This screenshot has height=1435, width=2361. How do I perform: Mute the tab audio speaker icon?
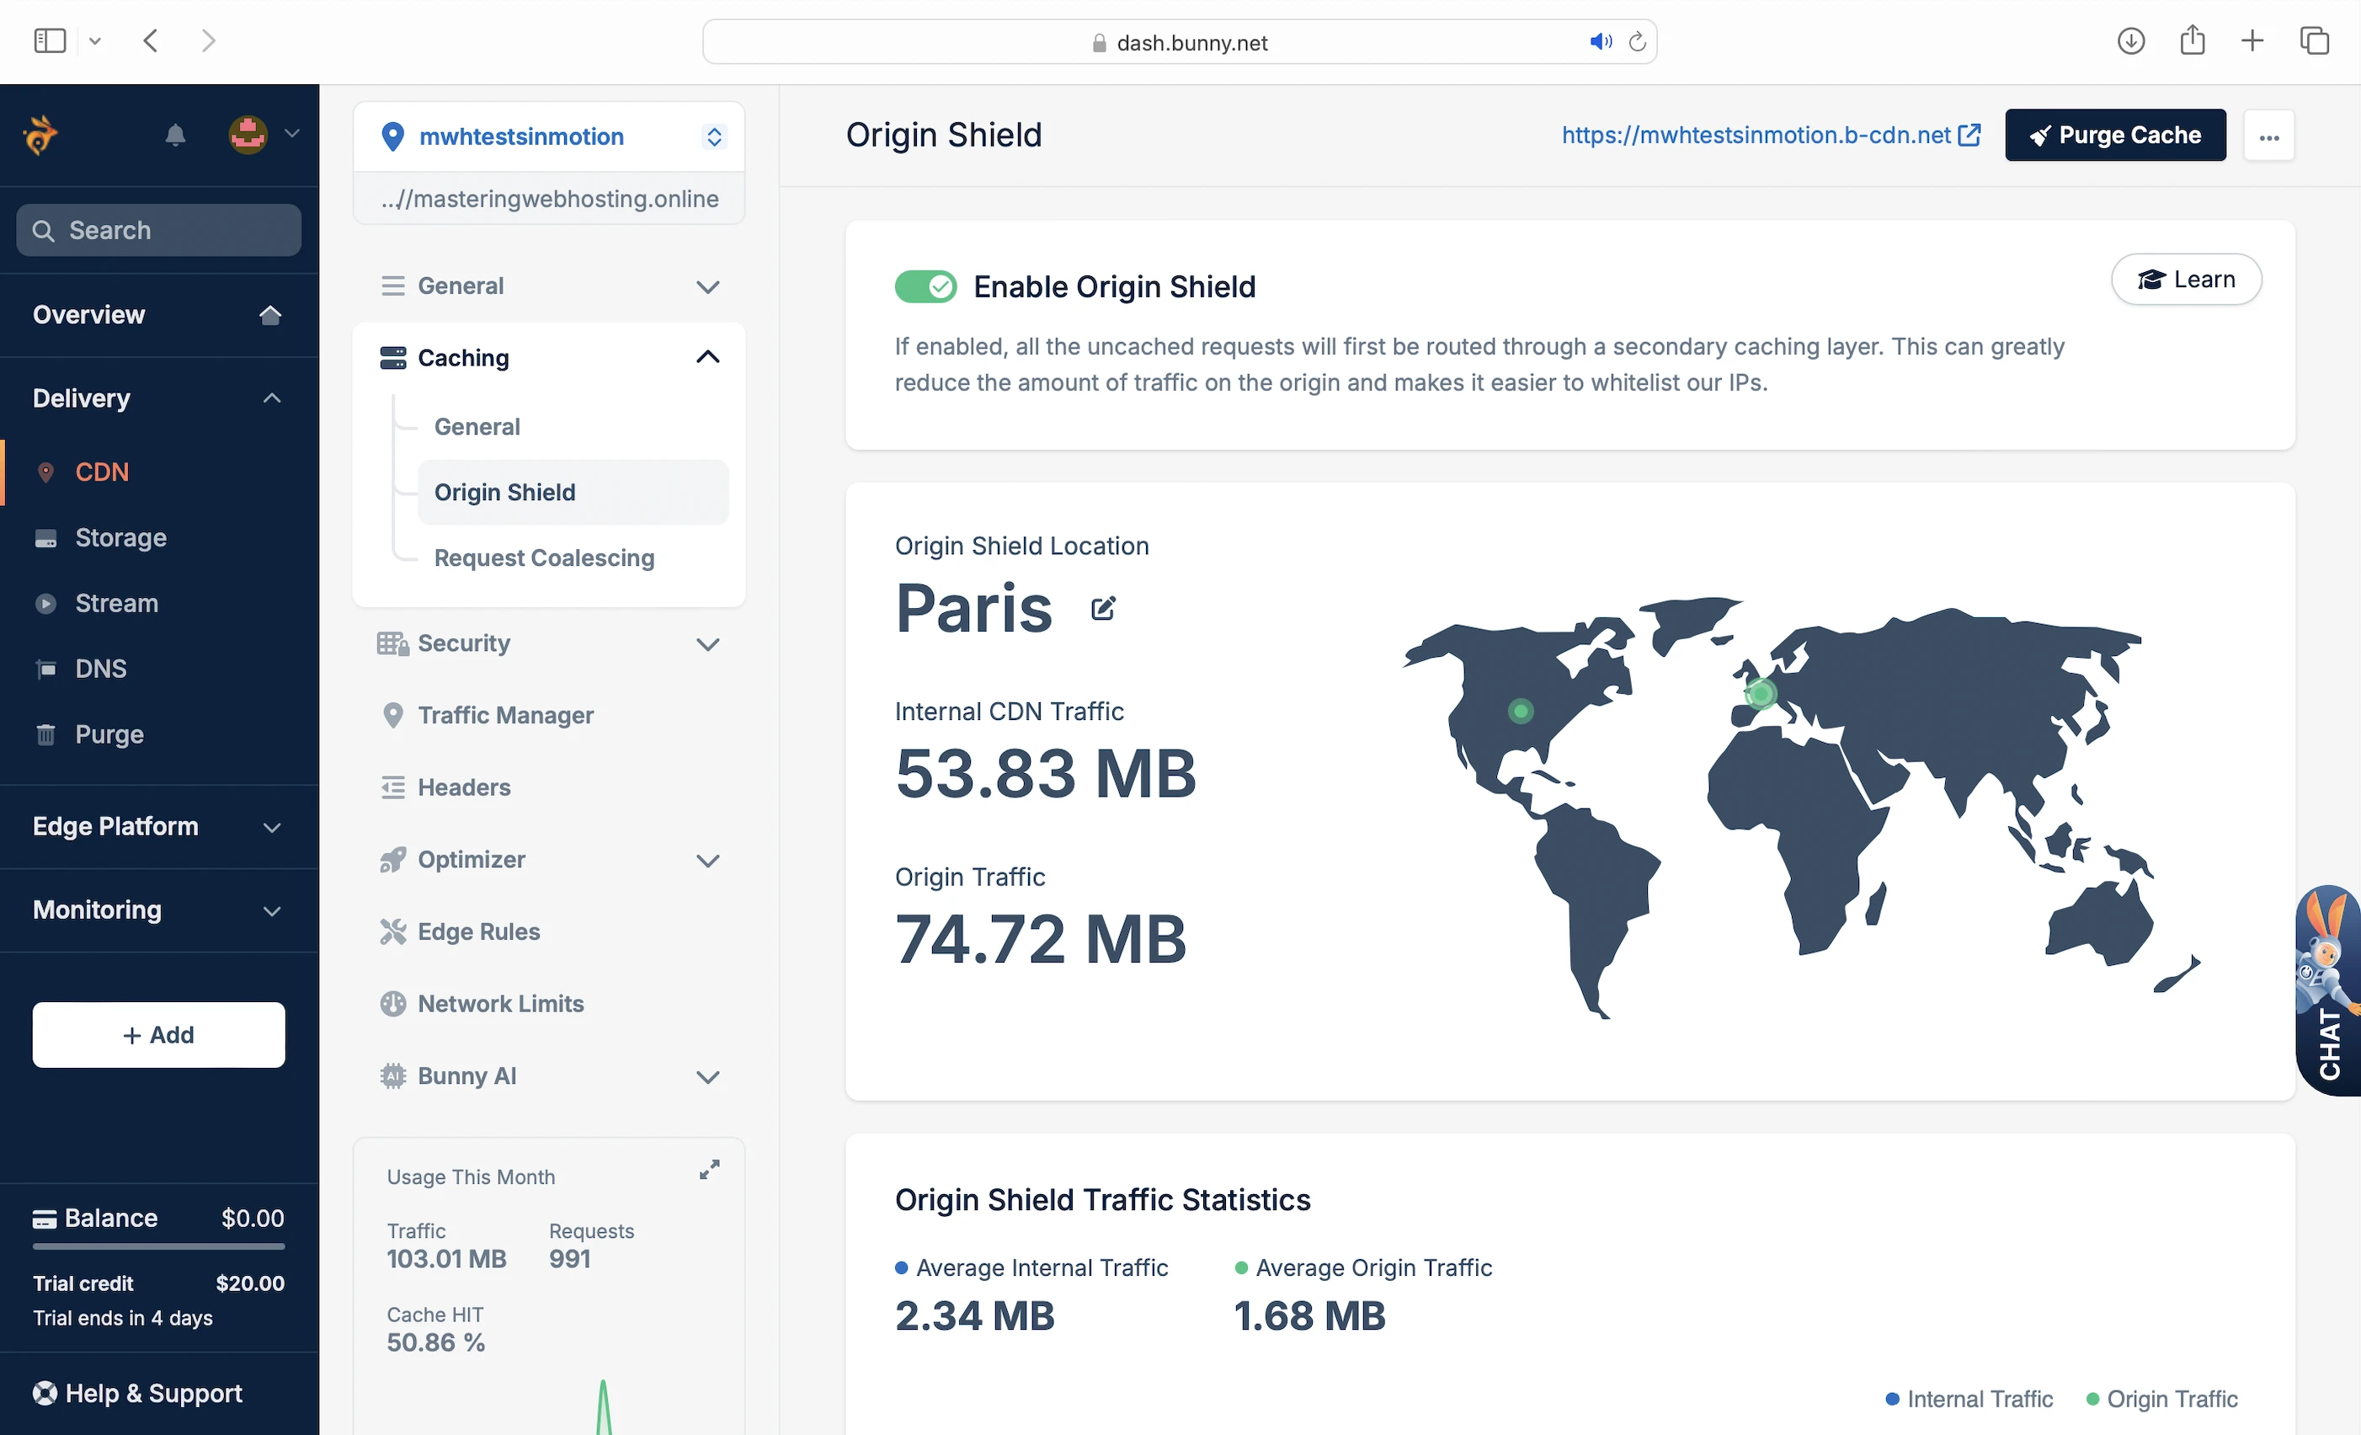pyautogui.click(x=1600, y=42)
